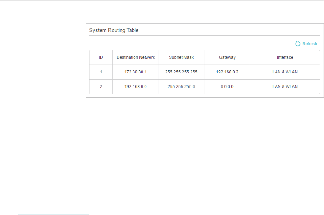
Task: Select destination 192.168.0.0 cell
Action: (136, 87)
